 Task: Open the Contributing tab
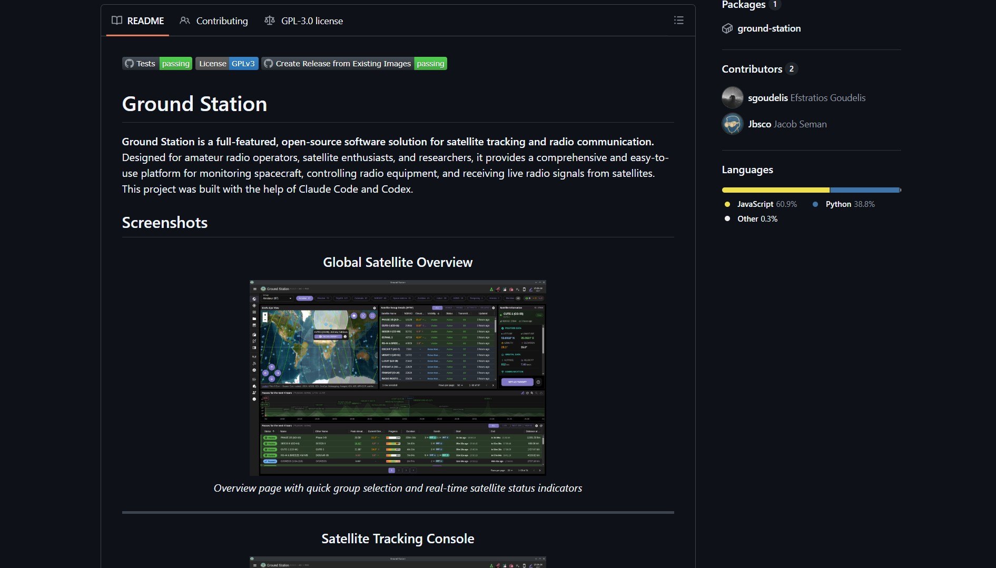click(x=222, y=21)
